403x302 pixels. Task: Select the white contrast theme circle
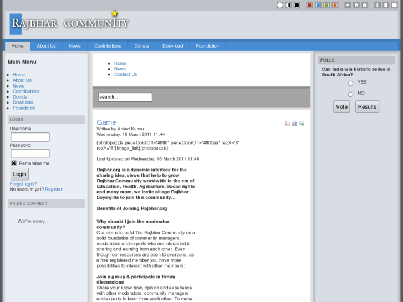pyautogui.click(x=280, y=5)
